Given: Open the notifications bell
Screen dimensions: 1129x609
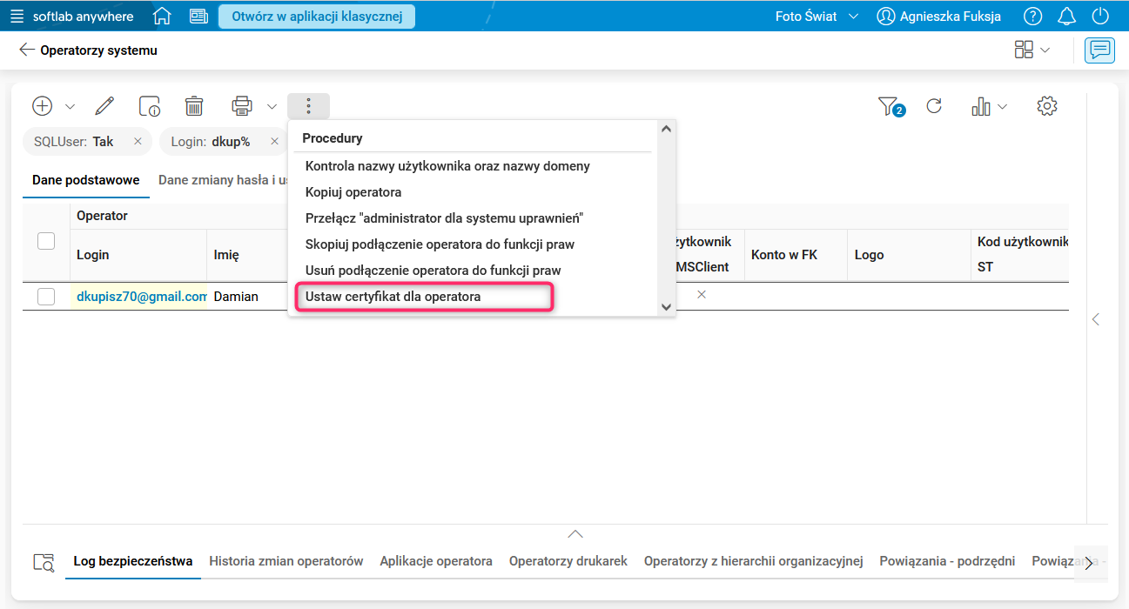Looking at the screenshot, I should point(1066,17).
